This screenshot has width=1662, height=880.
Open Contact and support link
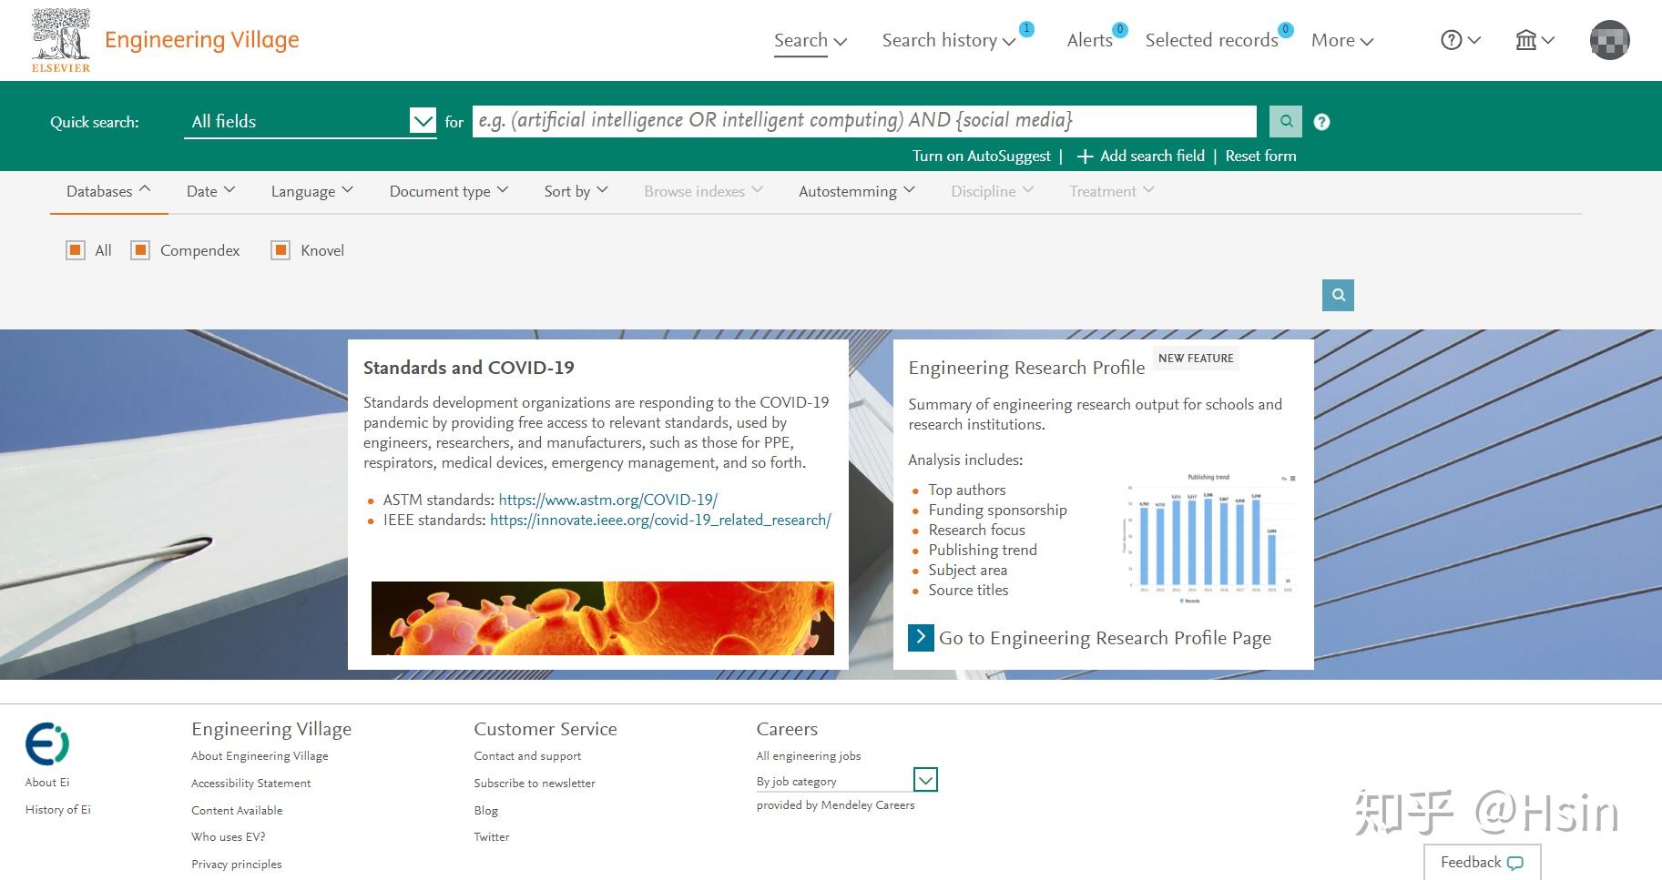point(527,756)
